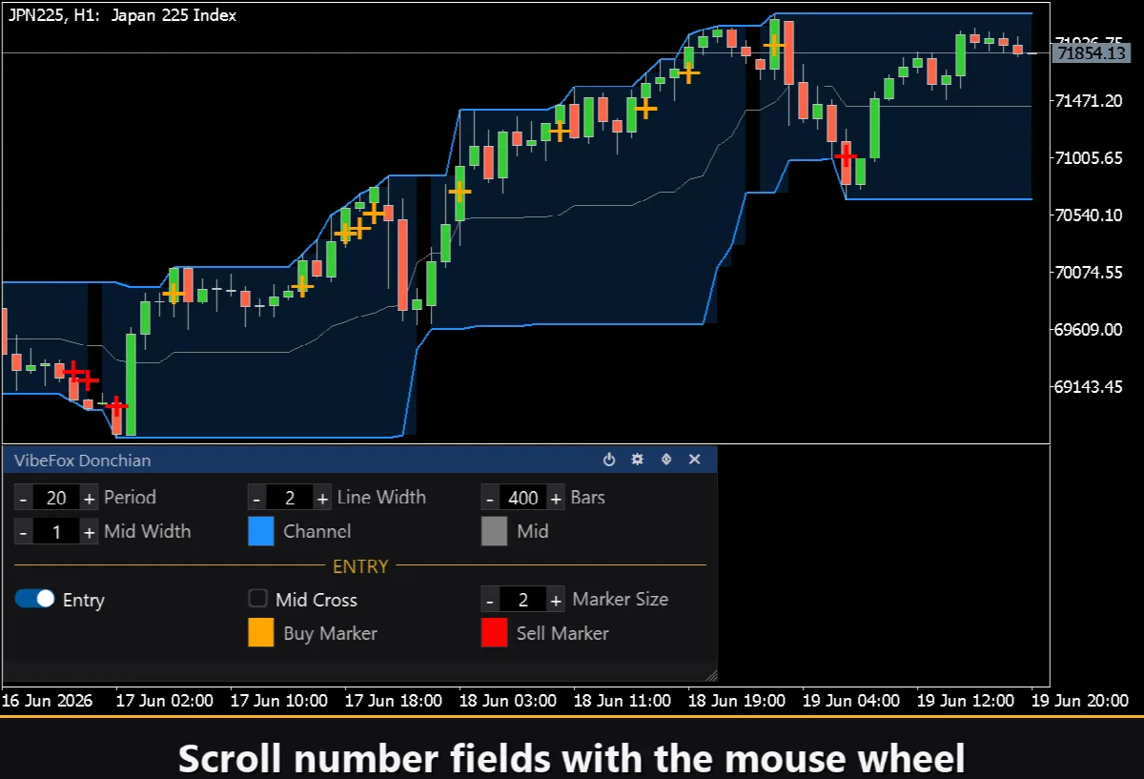Image resolution: width=1144 pixels, height=779 pixels.
Task: Increase Marker Size with the plus button
Action: click(556, 600)
